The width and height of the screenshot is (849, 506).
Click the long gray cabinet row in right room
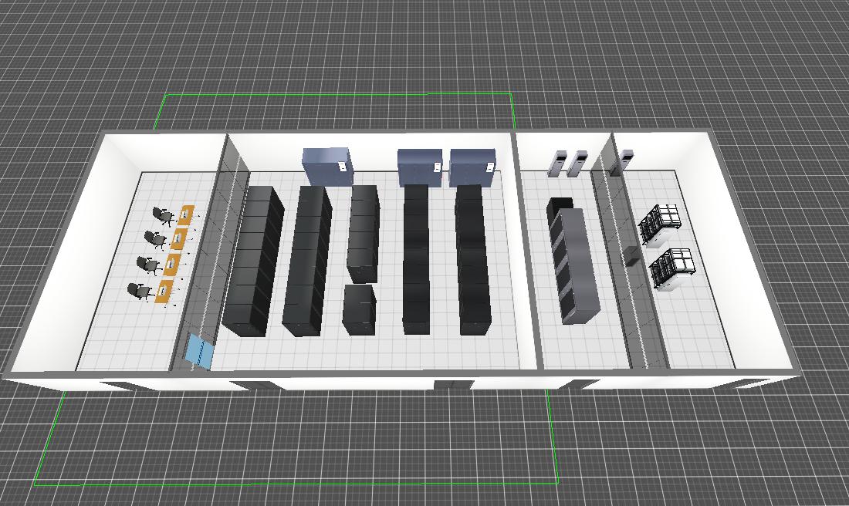coord(575,262)
